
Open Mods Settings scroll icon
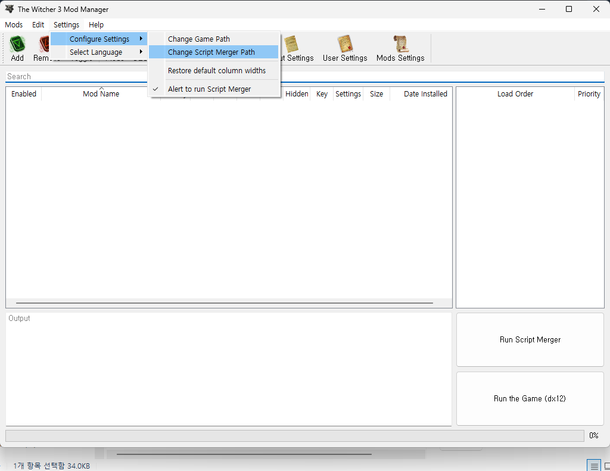[400, 43]
